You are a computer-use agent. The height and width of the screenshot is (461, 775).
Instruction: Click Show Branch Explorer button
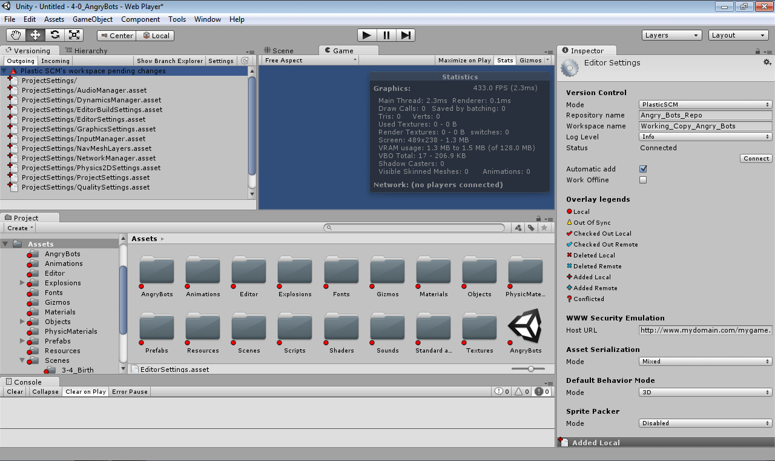tap(170, 61)
